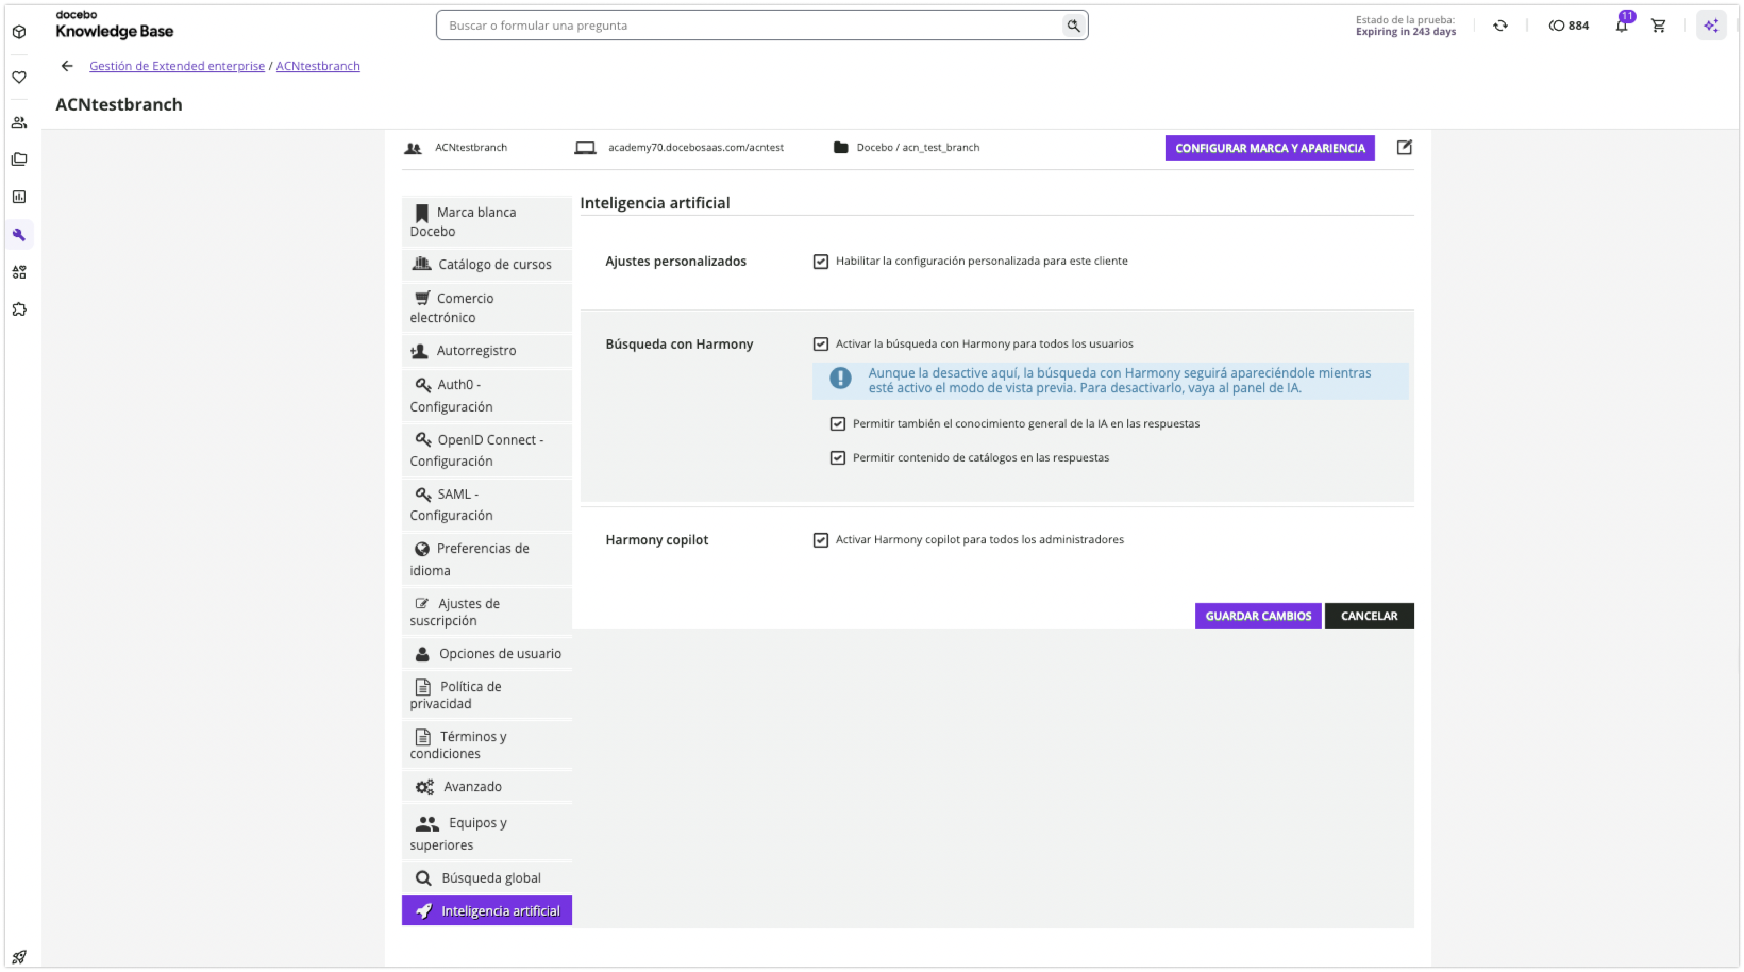Select Inteligencia artificial tab
This screenshot has width=1744, height=972.
pos(486,911)
